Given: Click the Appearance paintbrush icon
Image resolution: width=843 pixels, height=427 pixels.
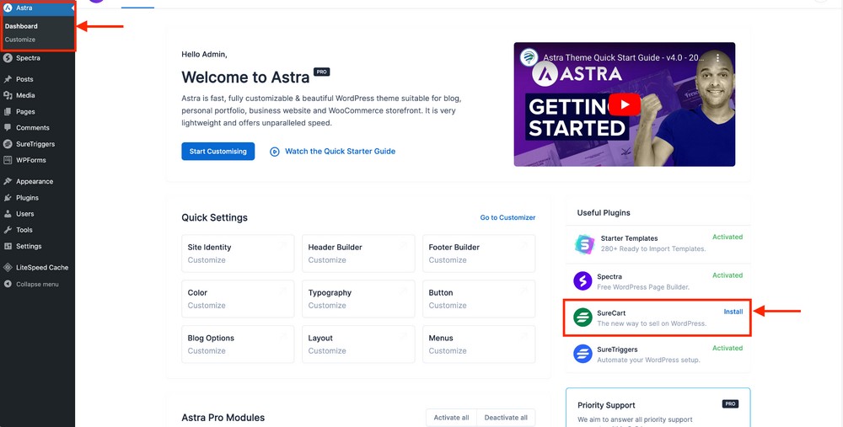Looking at the screenshot, I should pyautogui.click(x=8, y=182).
